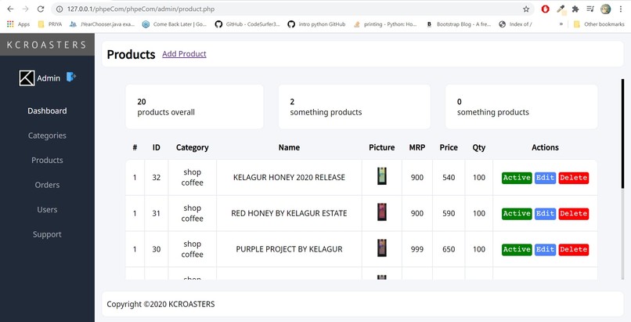Edit the PURPLE PROJECT BY KELAGUR product
The image size is (631, 322).
coord(546,249)
